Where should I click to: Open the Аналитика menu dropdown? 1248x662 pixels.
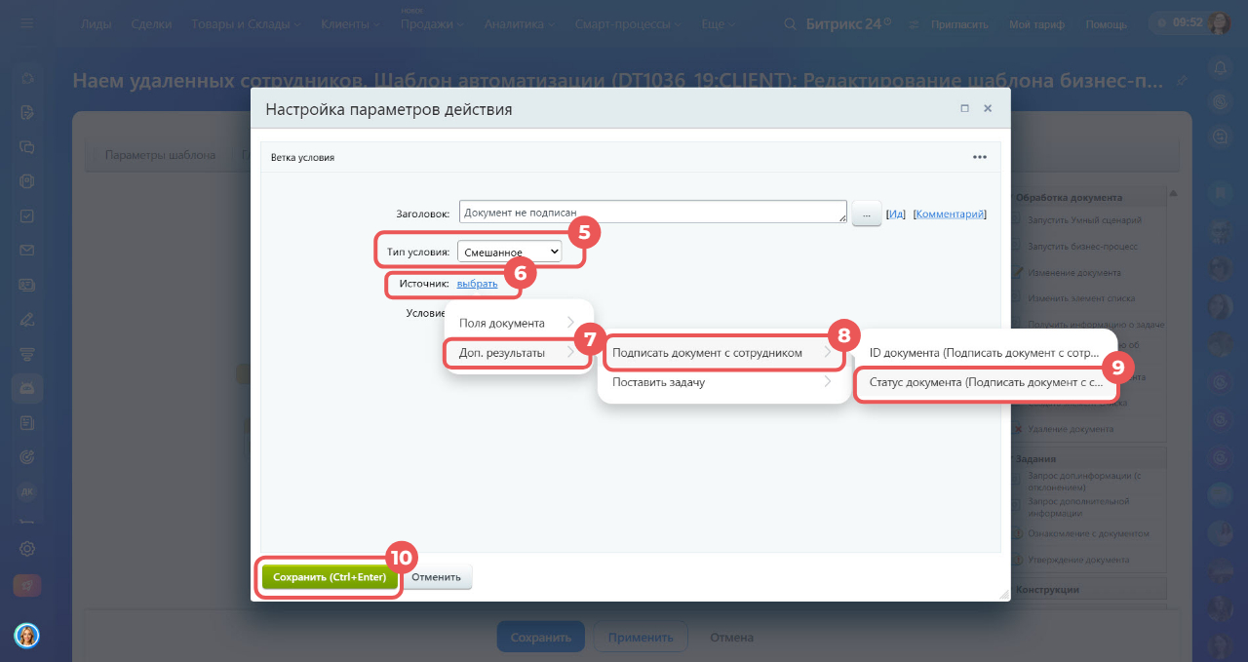[x=519, y=23]
